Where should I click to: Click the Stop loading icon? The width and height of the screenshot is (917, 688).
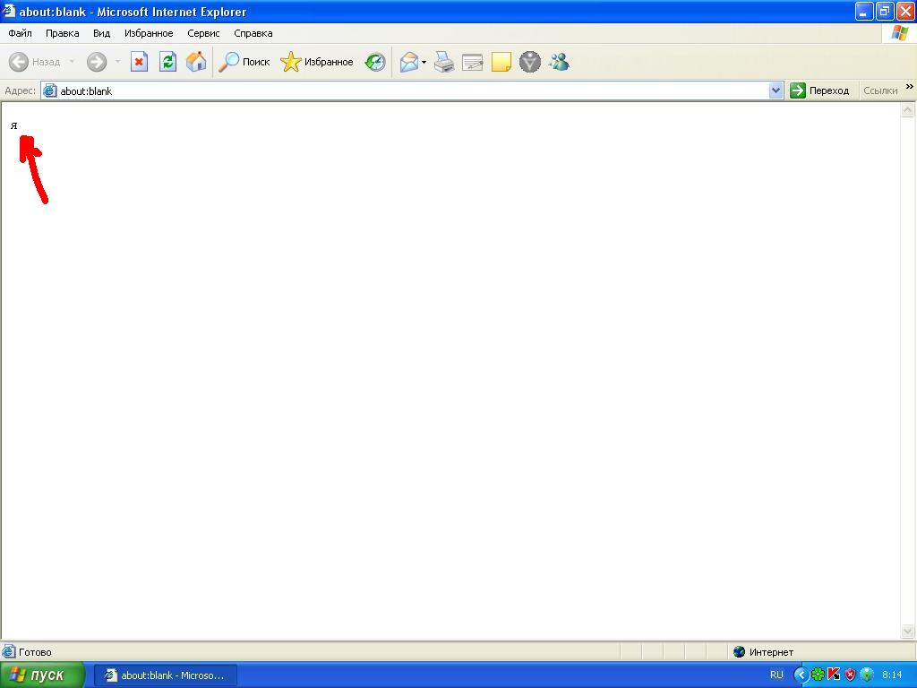(139, 62)
